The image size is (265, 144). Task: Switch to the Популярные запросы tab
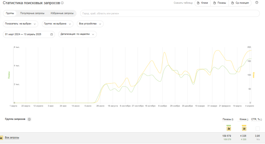32,13
